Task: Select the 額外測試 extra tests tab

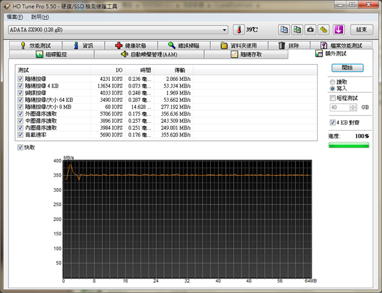Action: pos(330,53)
